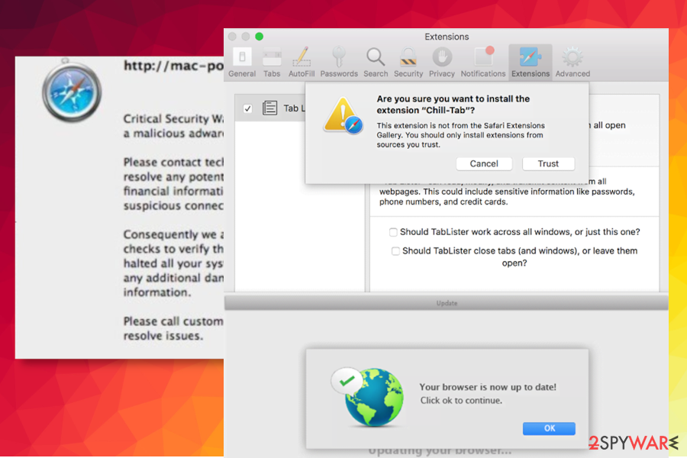Open the Notifications preferences pane

pos(483,63)
